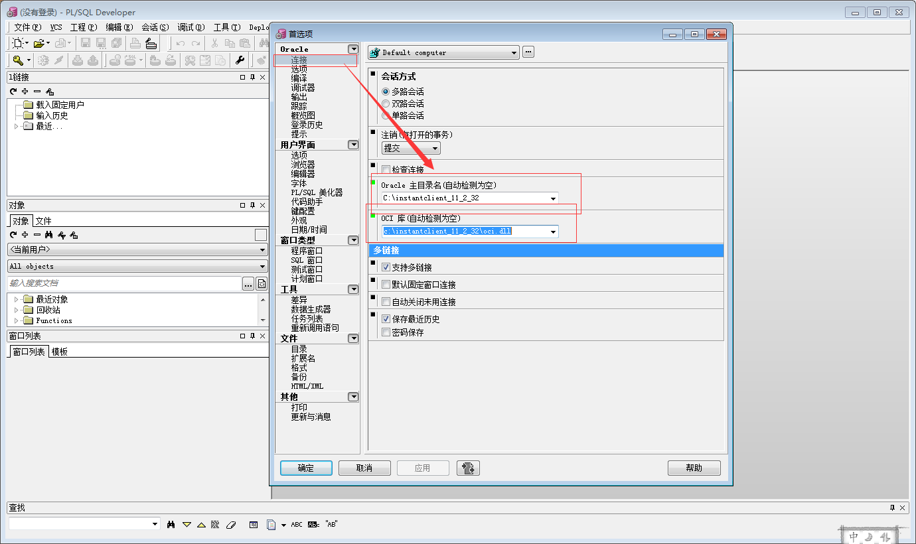Image resolution: width=916 pixels, height=544 pixels.
Task: Click the refresh icon in the connections panel
Action: pyautogui.click(x=13, y=92)
